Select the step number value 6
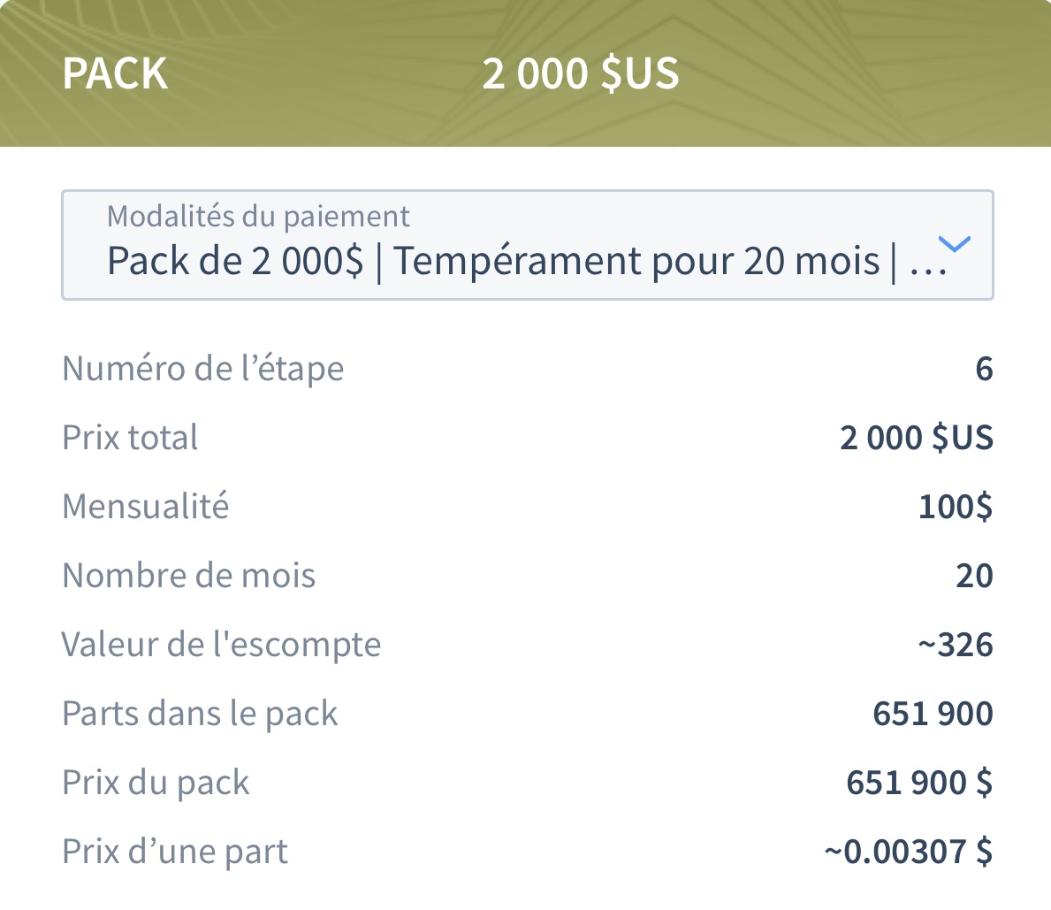Screen dimensions: 1051x910 984,369
